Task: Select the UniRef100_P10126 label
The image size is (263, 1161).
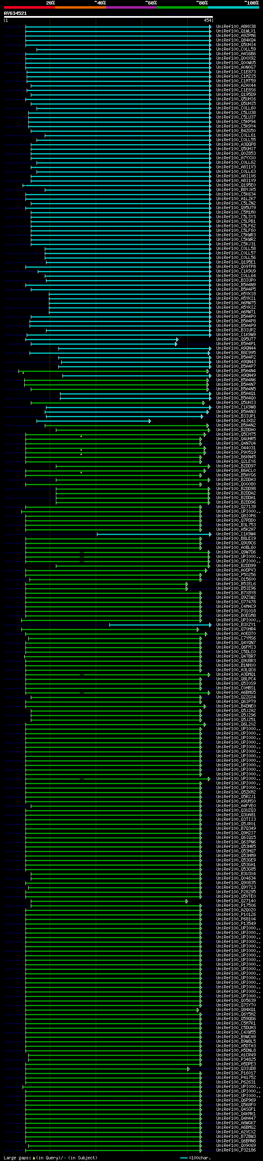Action: [x=235, y=914]
